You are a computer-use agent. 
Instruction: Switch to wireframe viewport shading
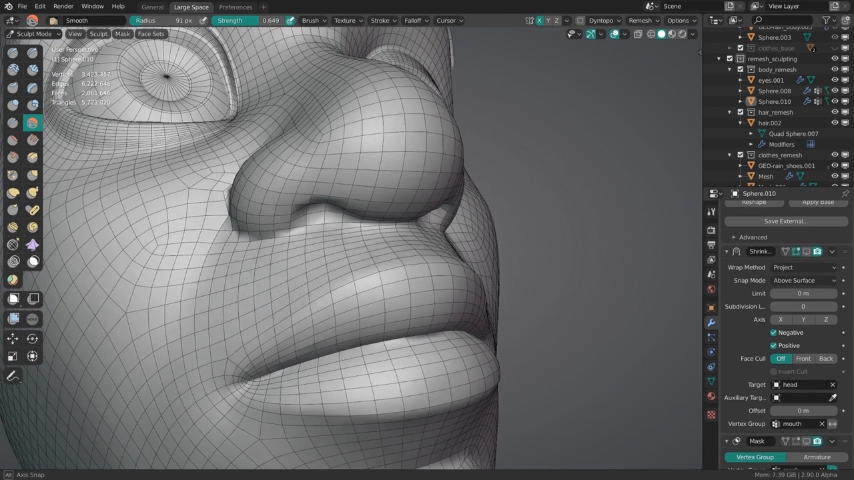pos(651,34)
